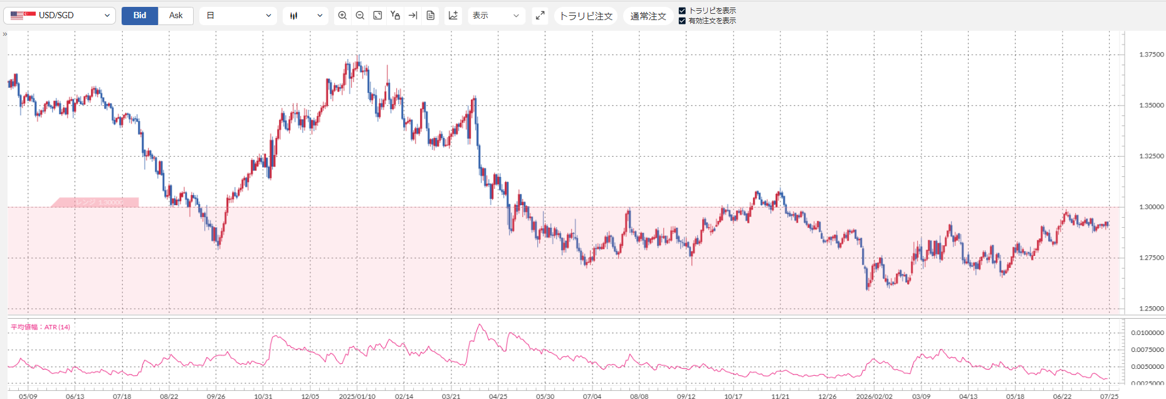Toggle the 有効注文を表示 checkbox
The image size is (1166, 399).
tap(682, 21)
